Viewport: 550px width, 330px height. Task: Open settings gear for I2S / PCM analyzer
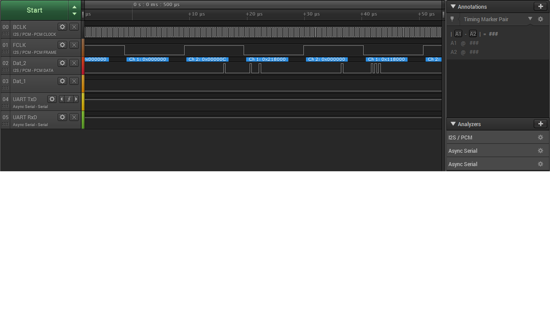pyautogui.click(x=541, y=137)
